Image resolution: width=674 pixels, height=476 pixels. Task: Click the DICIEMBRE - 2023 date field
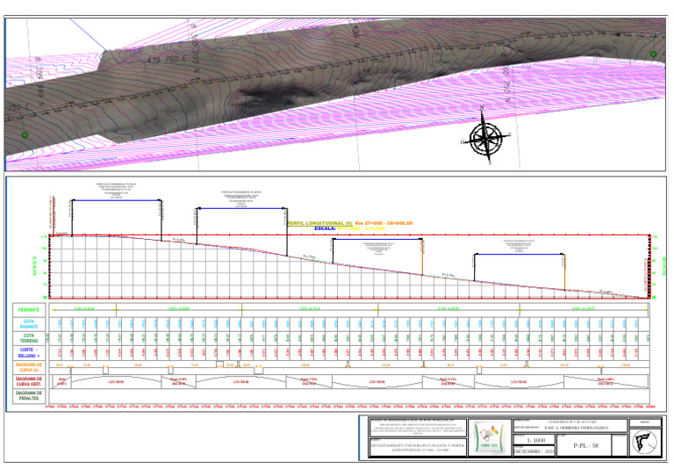coord(534,451)
